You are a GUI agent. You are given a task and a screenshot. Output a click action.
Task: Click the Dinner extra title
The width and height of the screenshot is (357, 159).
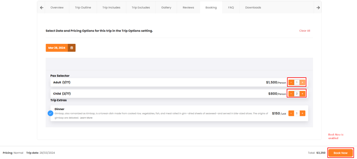coord(59,109)
